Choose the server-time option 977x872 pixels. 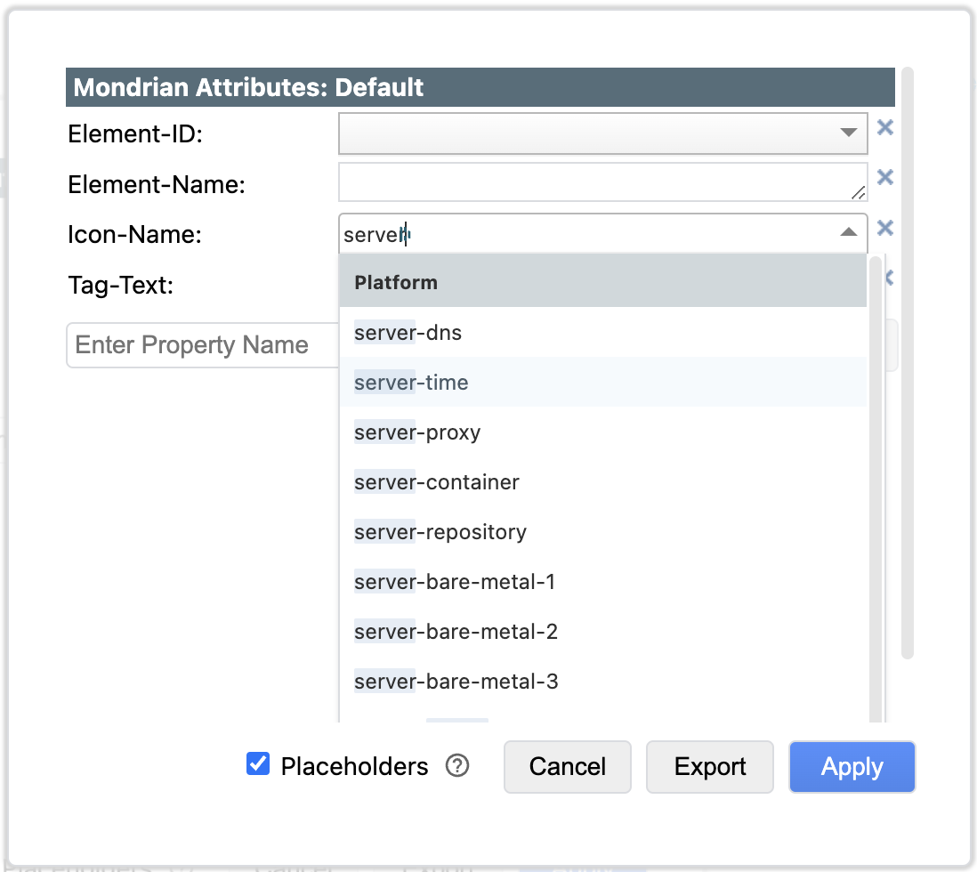point(411,383)
